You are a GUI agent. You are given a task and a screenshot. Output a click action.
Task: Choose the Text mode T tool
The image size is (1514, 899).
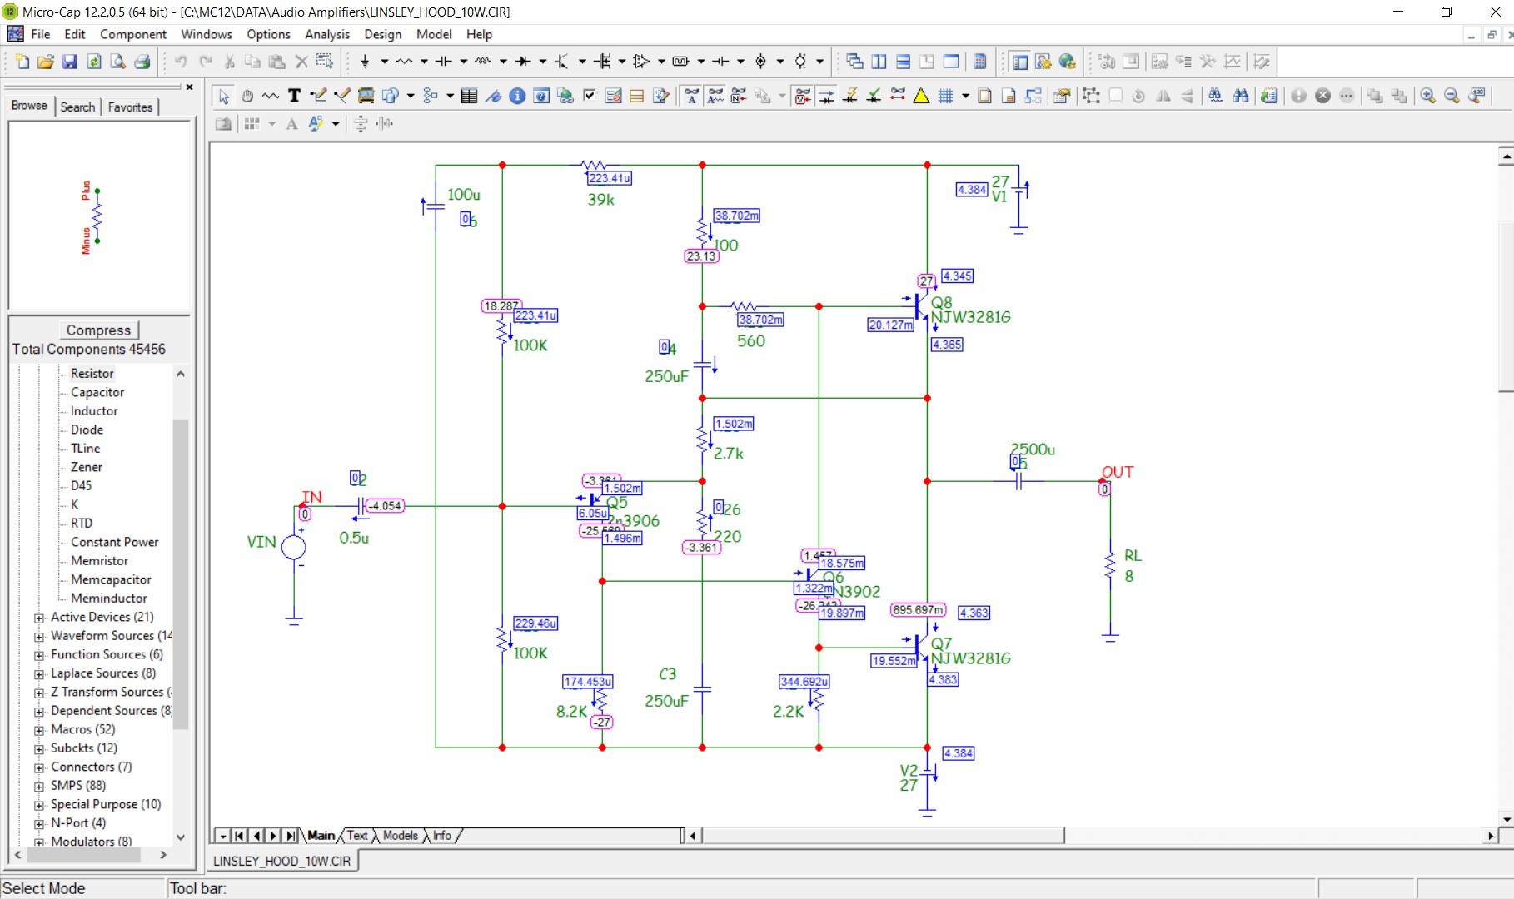(294, 96)
